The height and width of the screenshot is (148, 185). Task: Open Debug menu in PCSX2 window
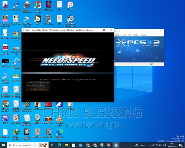(x=137, y=35)
